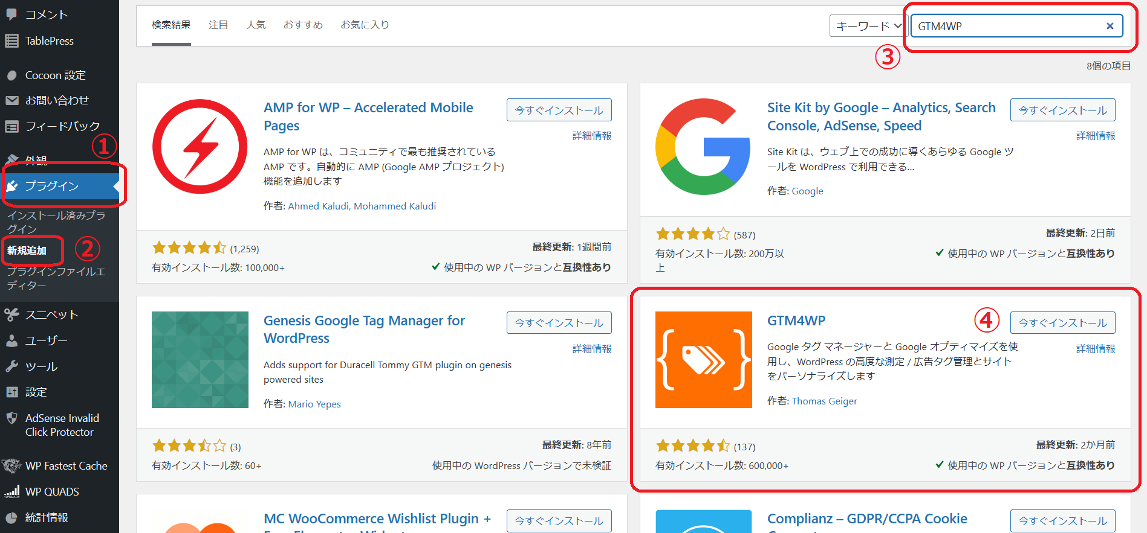Clear the search field with the X icon
Image resolution: width=1147 pixels, height=533 pixels.
[1110, 26]
